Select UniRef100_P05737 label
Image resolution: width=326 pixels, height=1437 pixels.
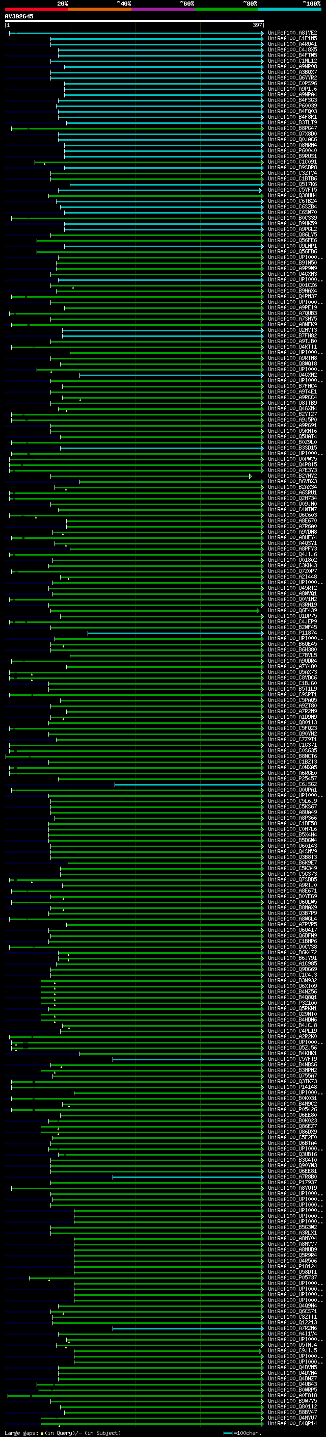point(292,1277)
